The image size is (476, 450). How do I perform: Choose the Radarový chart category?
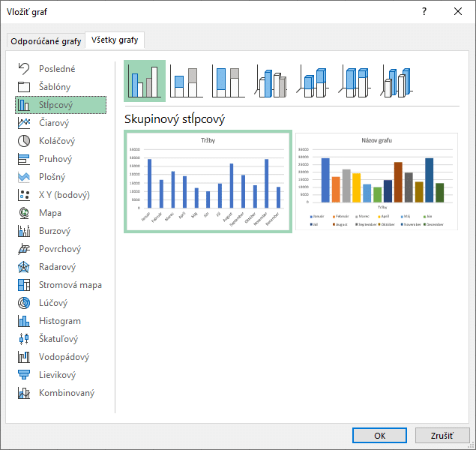pos(61,267)
